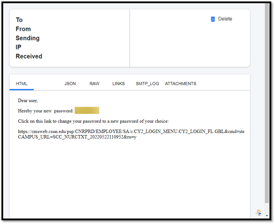This screenshot has height=224, width=275.
Task: Click the blue trash can icon
Action: 213,19
